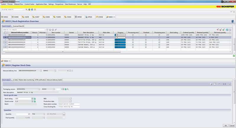Viewport: 236px width, 128px height.
Task: Open the Inbound delivery line value selector
Action: [x=41, y=71]
